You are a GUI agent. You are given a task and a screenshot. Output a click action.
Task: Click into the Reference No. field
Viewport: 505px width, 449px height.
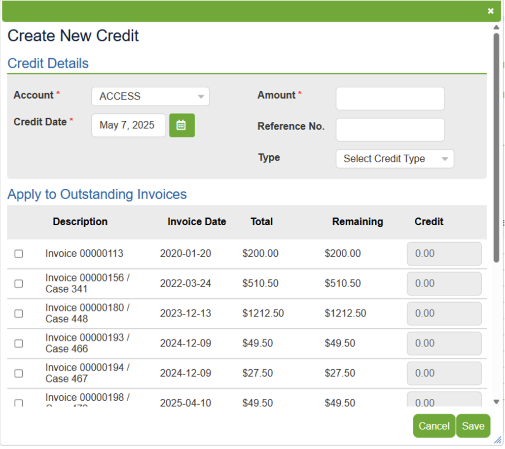390,130
